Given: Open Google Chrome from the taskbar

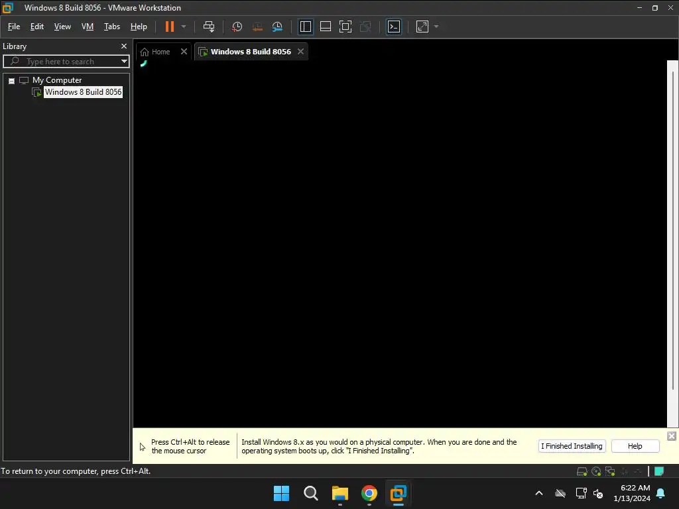Looking at the screenshot, I should coord(369,493).
